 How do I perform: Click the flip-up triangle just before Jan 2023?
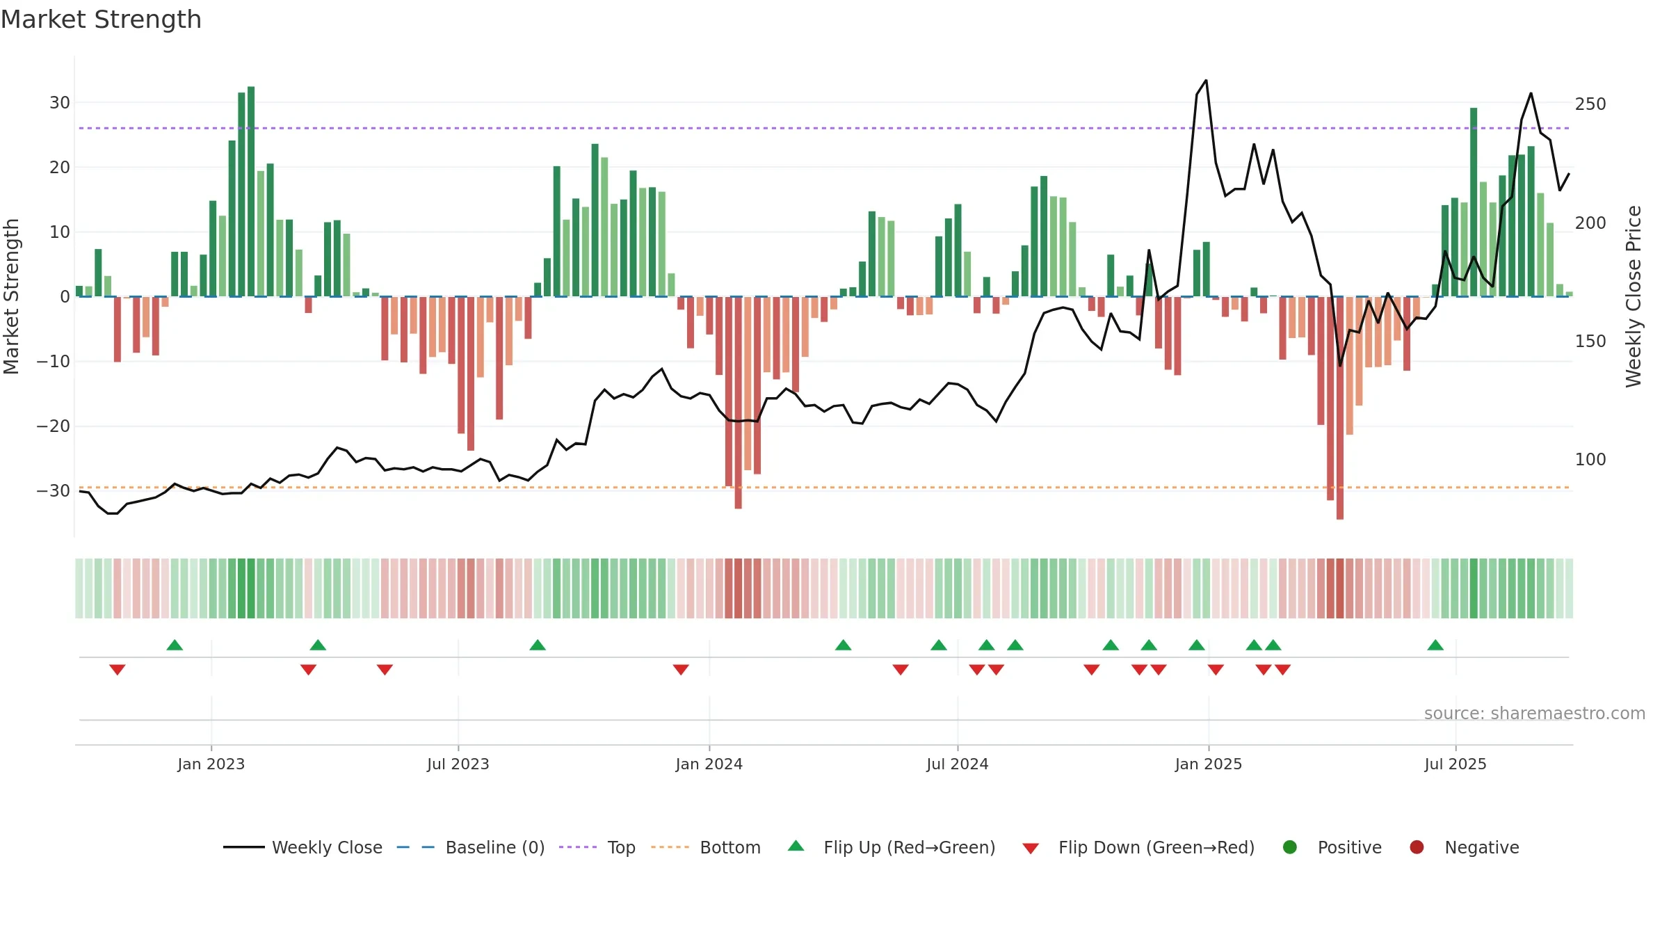(175, 645)
